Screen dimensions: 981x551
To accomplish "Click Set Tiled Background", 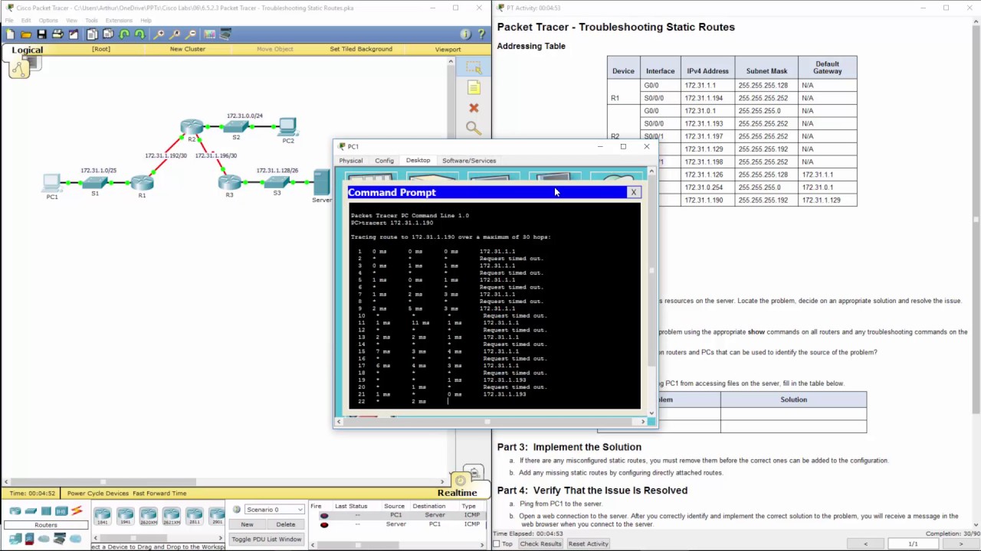I will pos(361,49).
